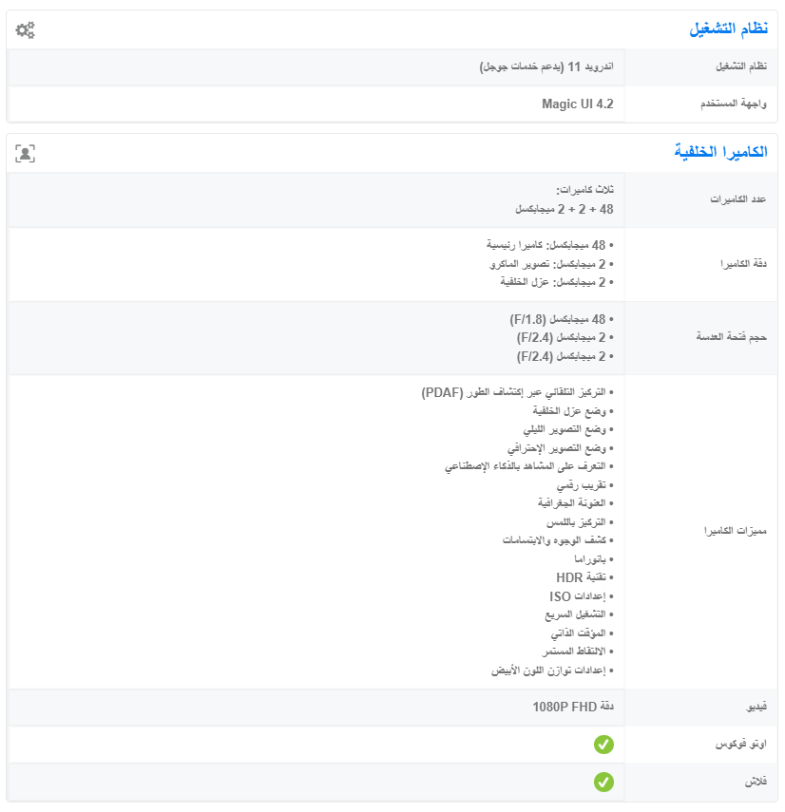The height and width of the screenshot is (812, 785).
Task: Click the اندرويد 11 operating system value
Action: (546, 67)
